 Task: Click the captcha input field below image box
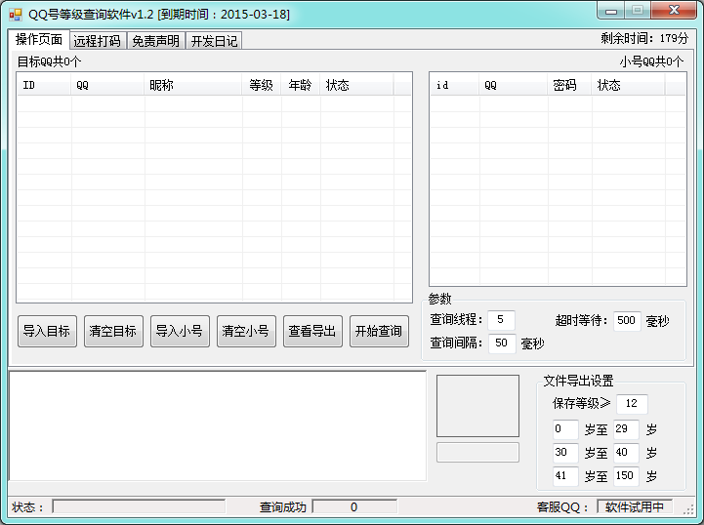(x=477, y=453)
